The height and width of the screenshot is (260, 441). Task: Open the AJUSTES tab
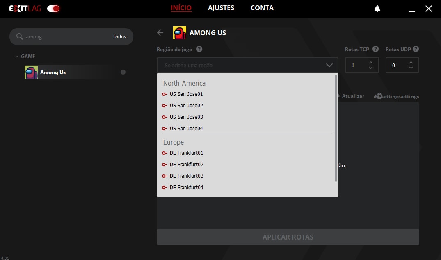click(x=221, y=8)
